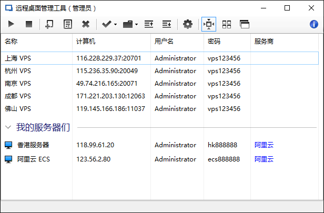The height and width of the screenshot is (213, 324).
Task: Open the checkmark dropdown arrow
Action: 115,25
